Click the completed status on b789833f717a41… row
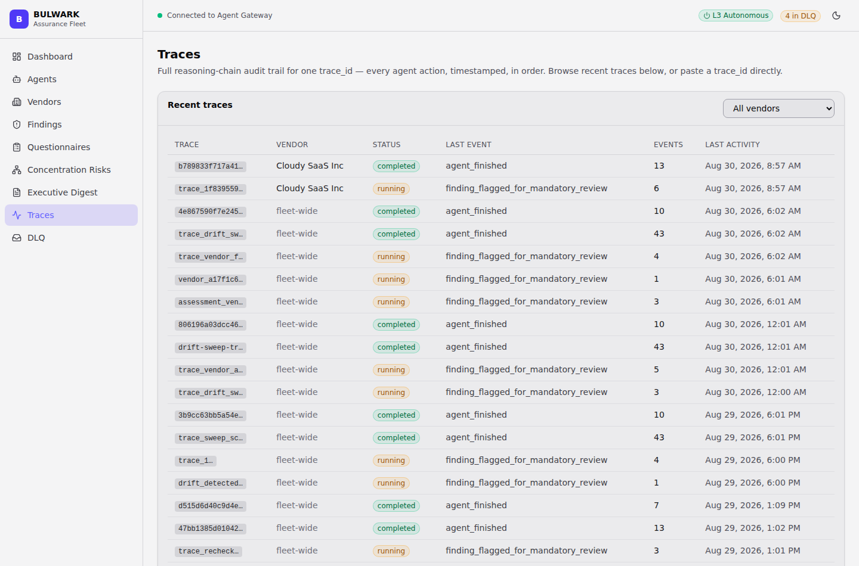The width and height of the screenshot is (859, 566). click(x=396, y=166)
